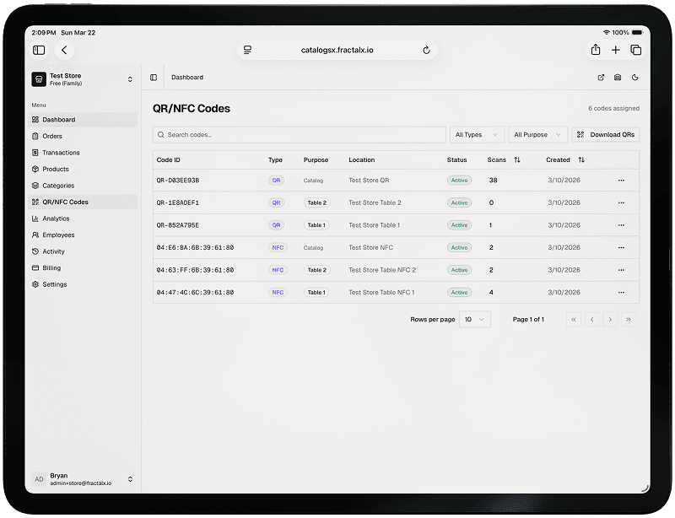Open the Test Store switcher

coord(84,79)
